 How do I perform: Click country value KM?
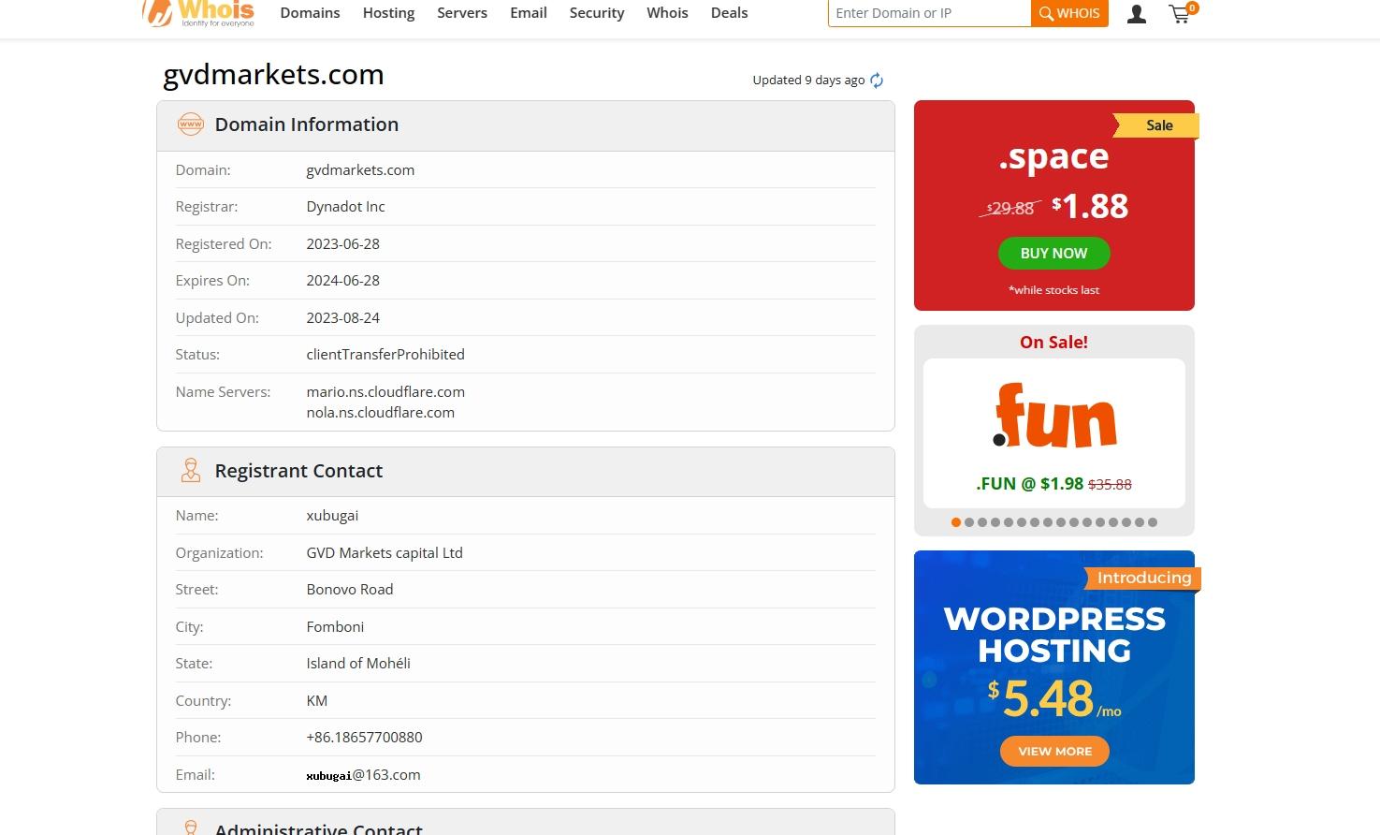tap(317, 700)
